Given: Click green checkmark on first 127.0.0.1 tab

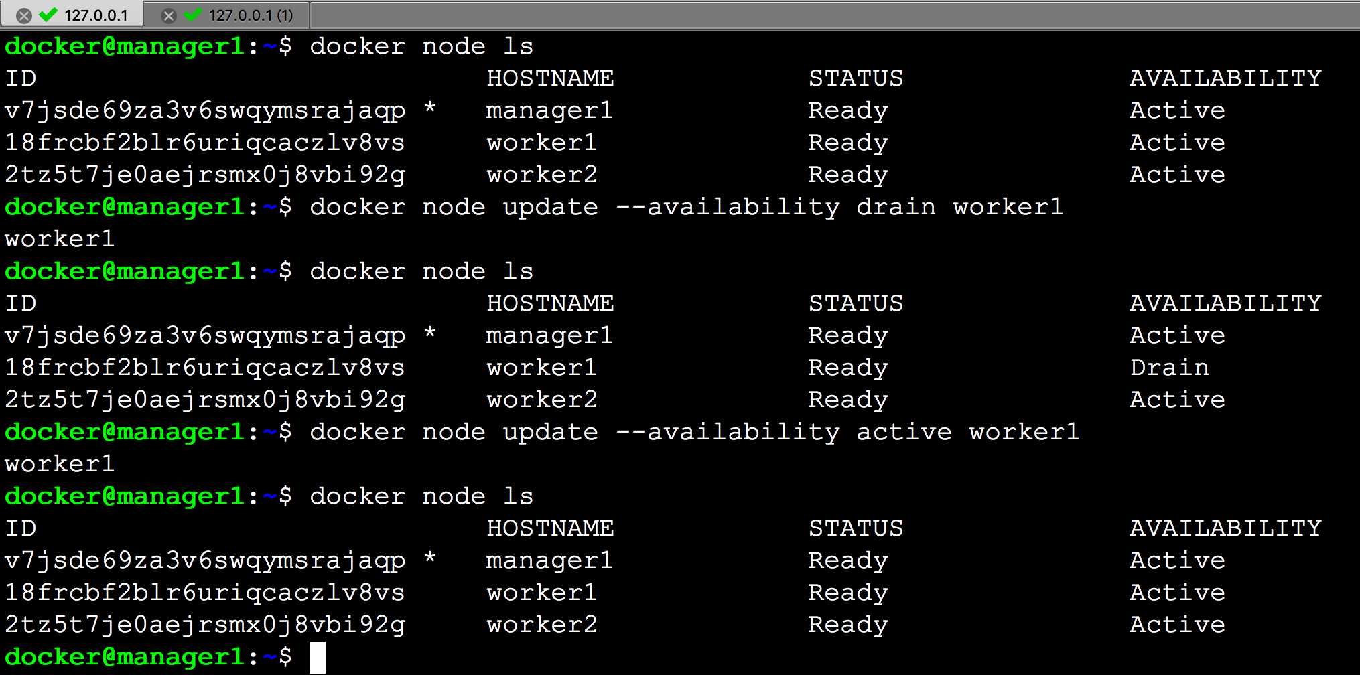Looking at the screenshot, I should click(x=48, y=15).
